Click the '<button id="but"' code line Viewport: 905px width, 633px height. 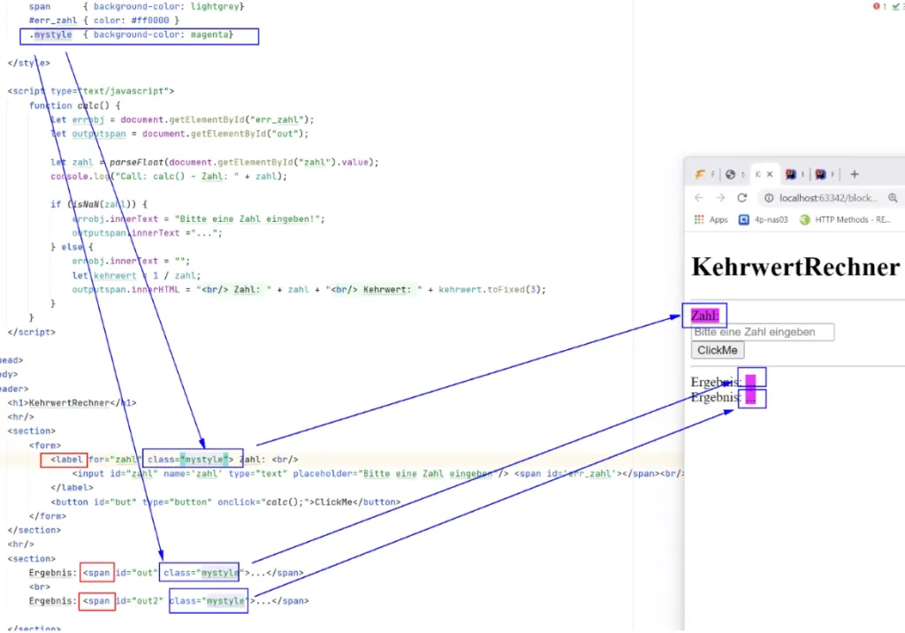[225, 502]
